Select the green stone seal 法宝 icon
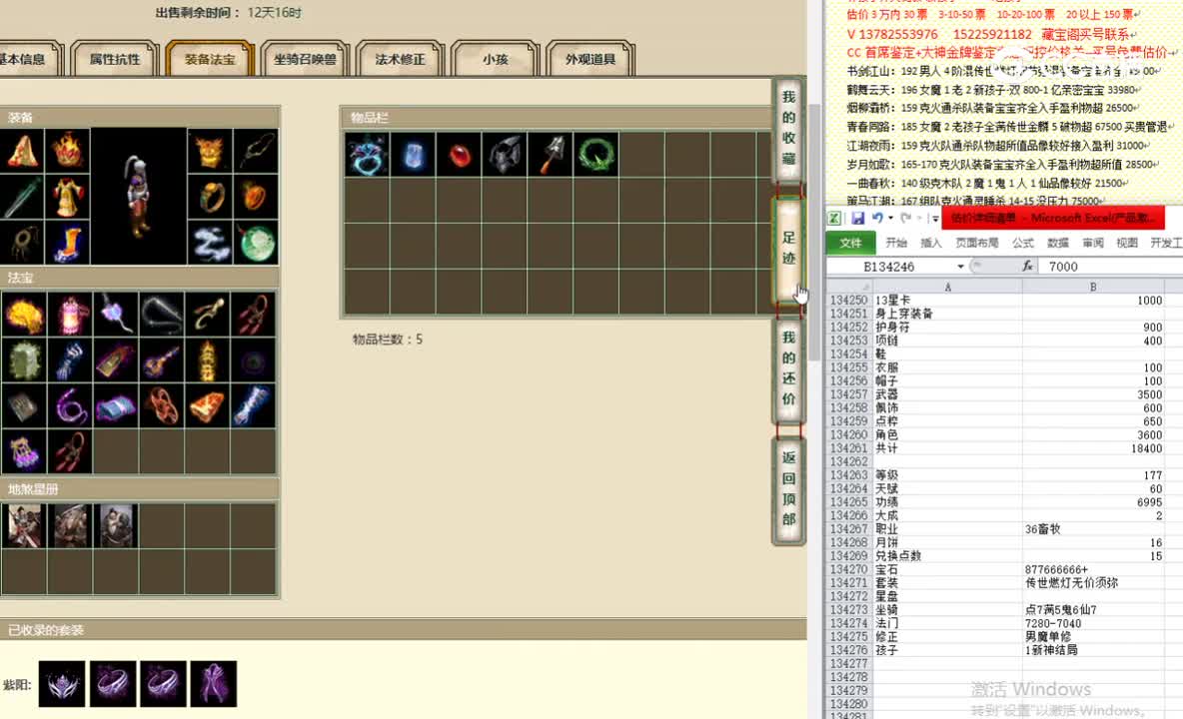The height and width of the screenshot is (719, 1183). [24, 360]
